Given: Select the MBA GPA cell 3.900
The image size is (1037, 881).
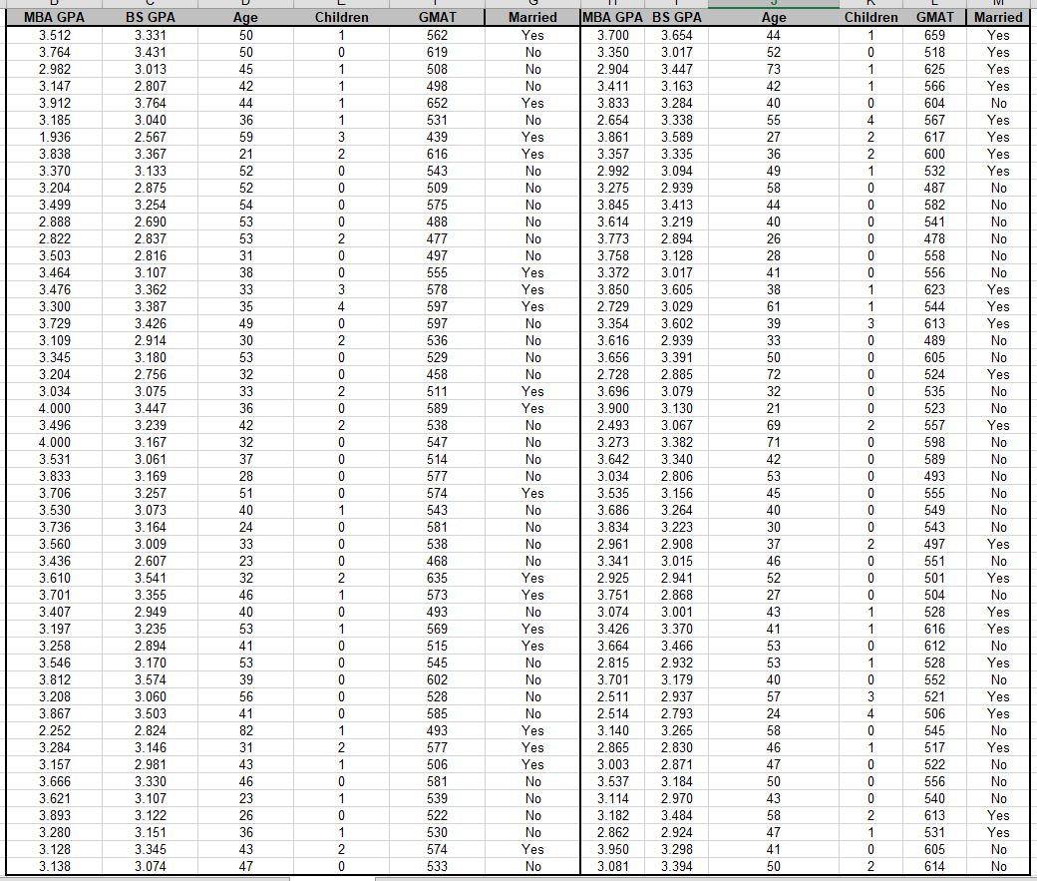Looking at the screenshot, I should 612,408.
